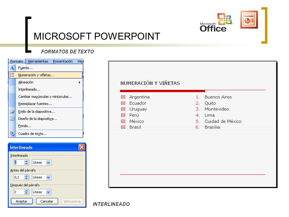Click the Microsoft Office logo

[216, 22]
